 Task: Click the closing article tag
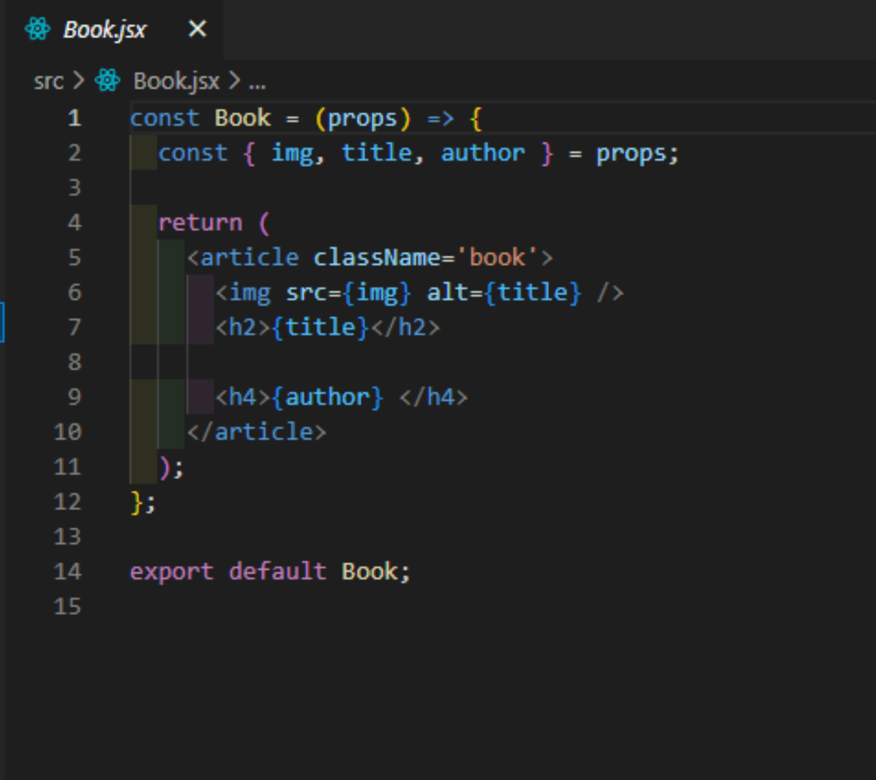(257, 432)
